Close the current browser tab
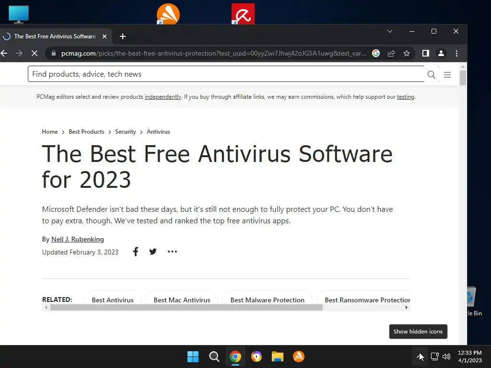The width and height of the screenshot is (491, 368). 105,36
